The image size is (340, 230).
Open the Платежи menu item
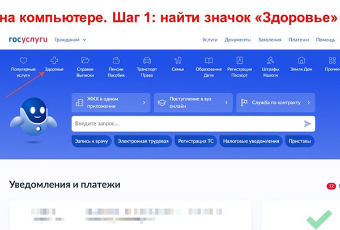299,40
